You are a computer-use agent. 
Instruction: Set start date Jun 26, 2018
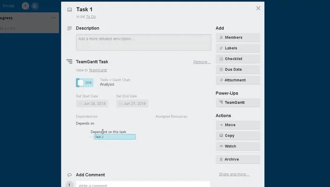pyautogui.click(x=92, y=104)
